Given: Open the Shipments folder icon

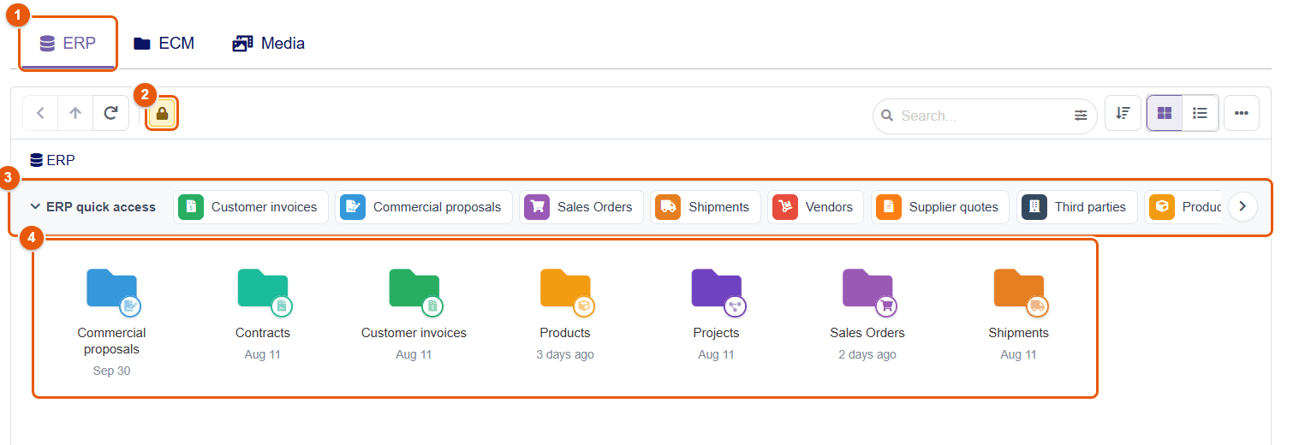Looking at the screenshot, I should point(1019,291).
